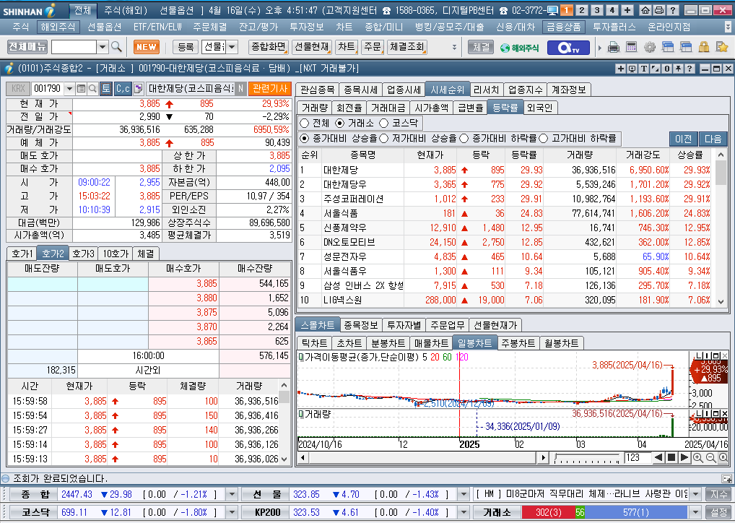
Task: Click the plus add-screen button after screen 4
Action: (627, 10)
